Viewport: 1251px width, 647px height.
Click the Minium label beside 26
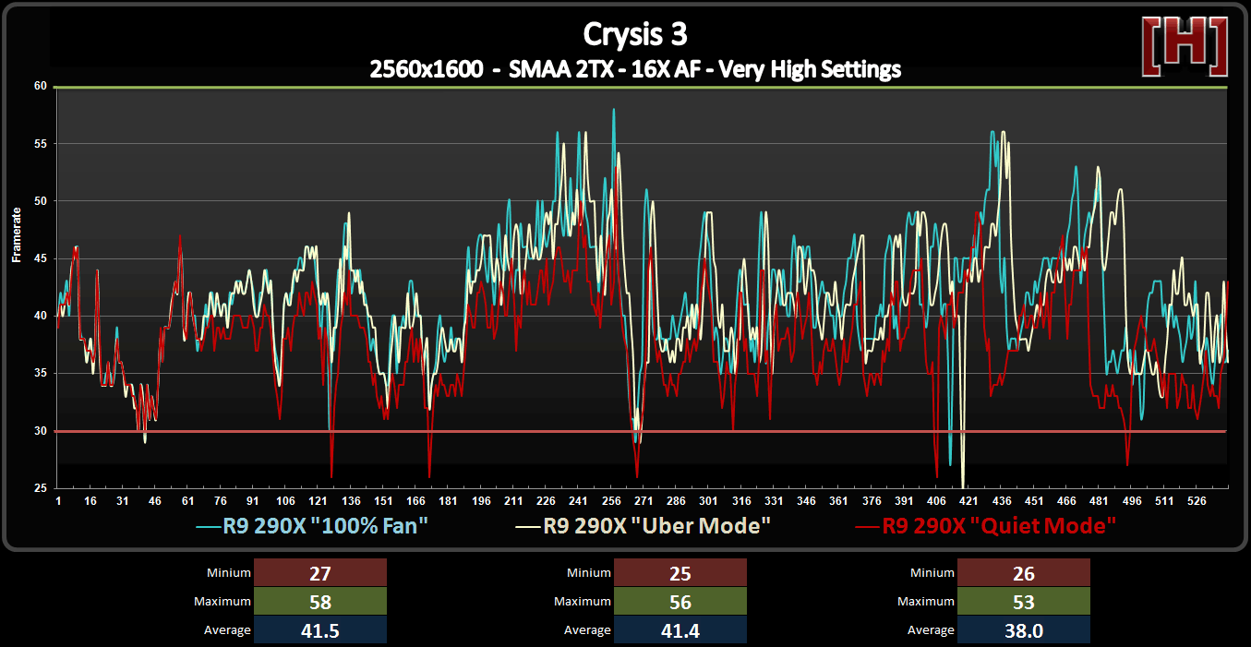click(x=932, y=573)
